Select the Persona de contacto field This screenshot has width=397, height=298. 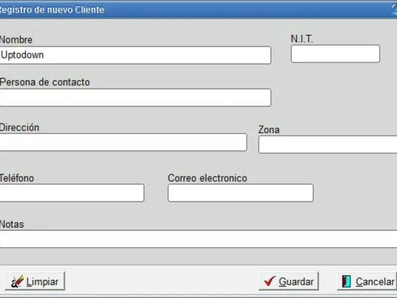coord(135,97)
